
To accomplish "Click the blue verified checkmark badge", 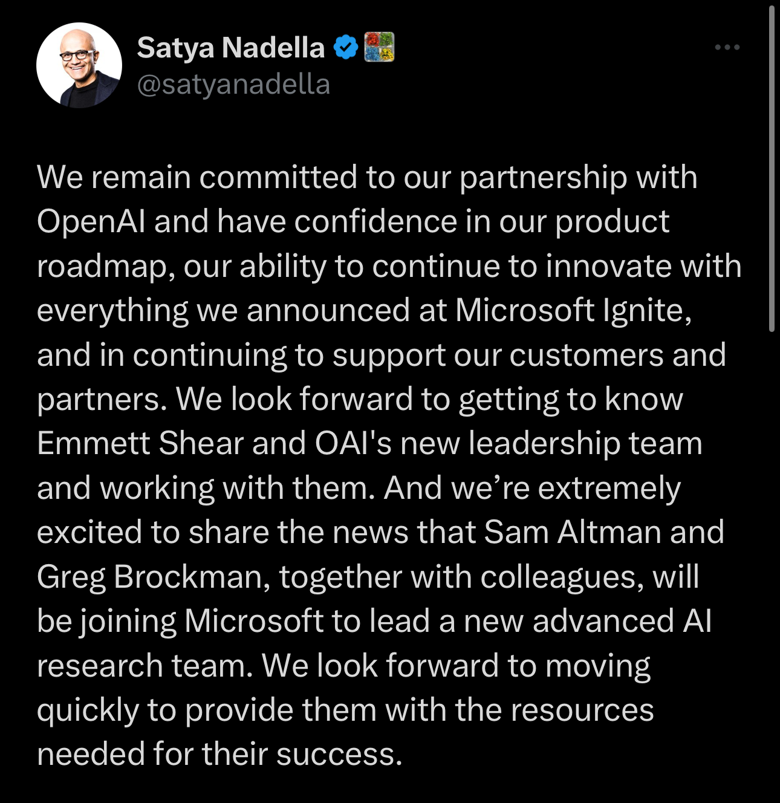I will [x=345, y=47].
